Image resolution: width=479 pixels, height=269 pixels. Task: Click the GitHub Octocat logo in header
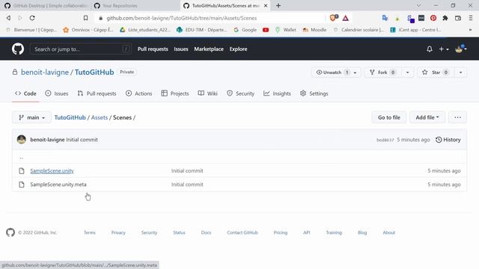pos(18,49)
